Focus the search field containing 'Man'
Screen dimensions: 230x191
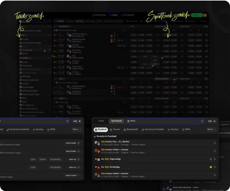pos(164,121)
